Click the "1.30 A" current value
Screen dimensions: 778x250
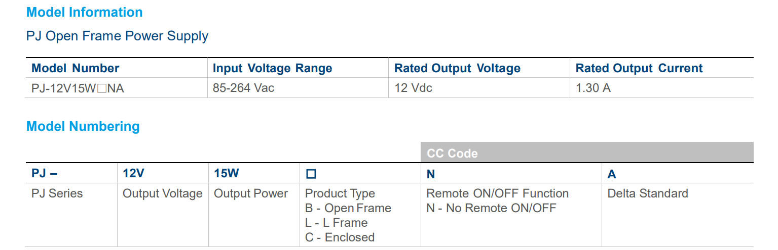pyautogui.click(x=593, y=88)
